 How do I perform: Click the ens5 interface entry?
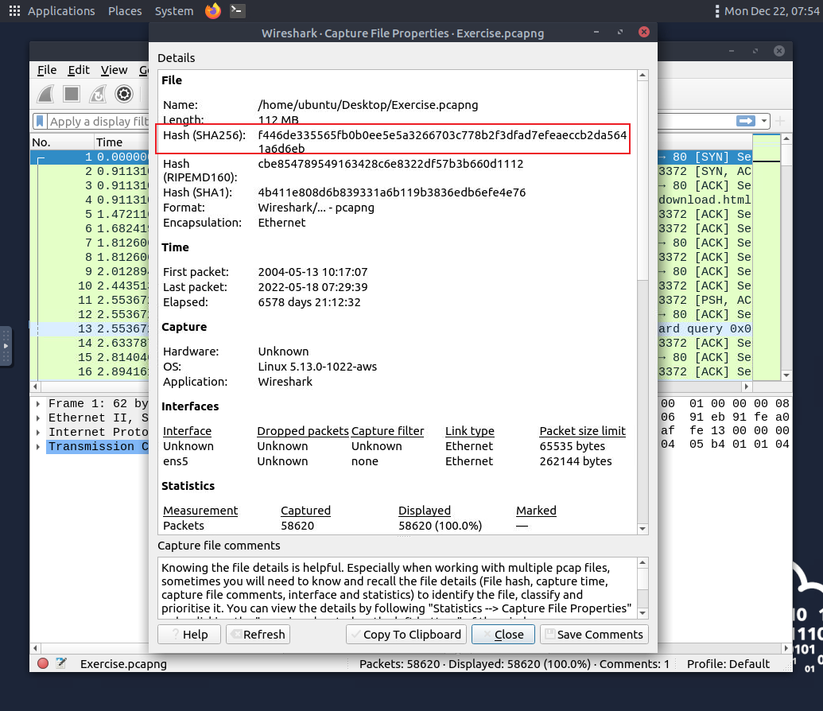pyautogui.click(x=175, y=461)
